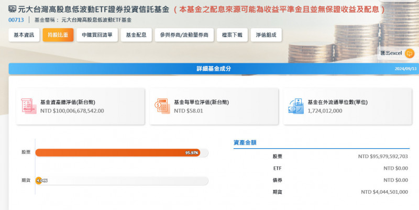Click the fund title monitor icon
Viewport: 419px width, 210px height.
point(12,9)
